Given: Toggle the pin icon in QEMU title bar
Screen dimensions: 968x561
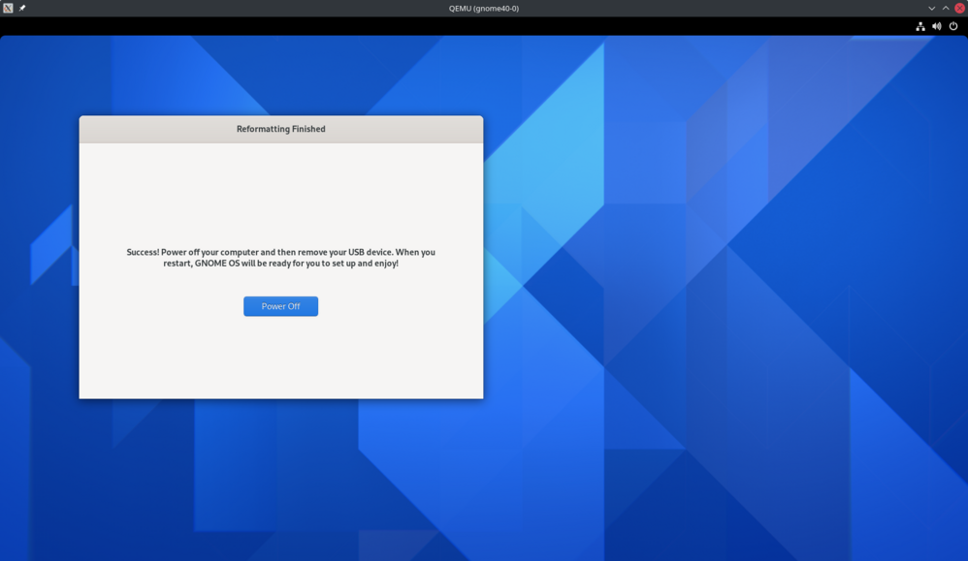Looking at the screenshot, I should click(22, 8).
